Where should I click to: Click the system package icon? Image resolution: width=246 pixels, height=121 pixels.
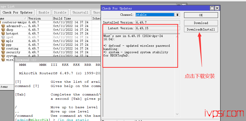pyautogui.click(x=3, y=56)
